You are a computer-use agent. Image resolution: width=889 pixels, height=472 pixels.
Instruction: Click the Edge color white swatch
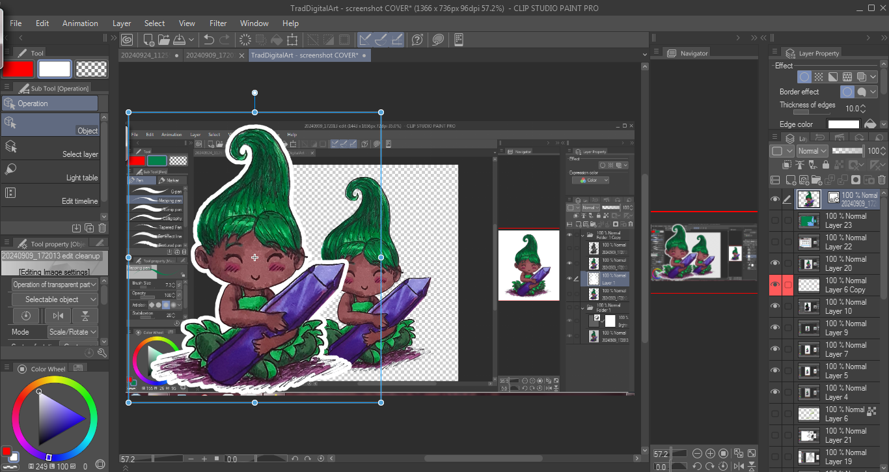click(843, 124)
